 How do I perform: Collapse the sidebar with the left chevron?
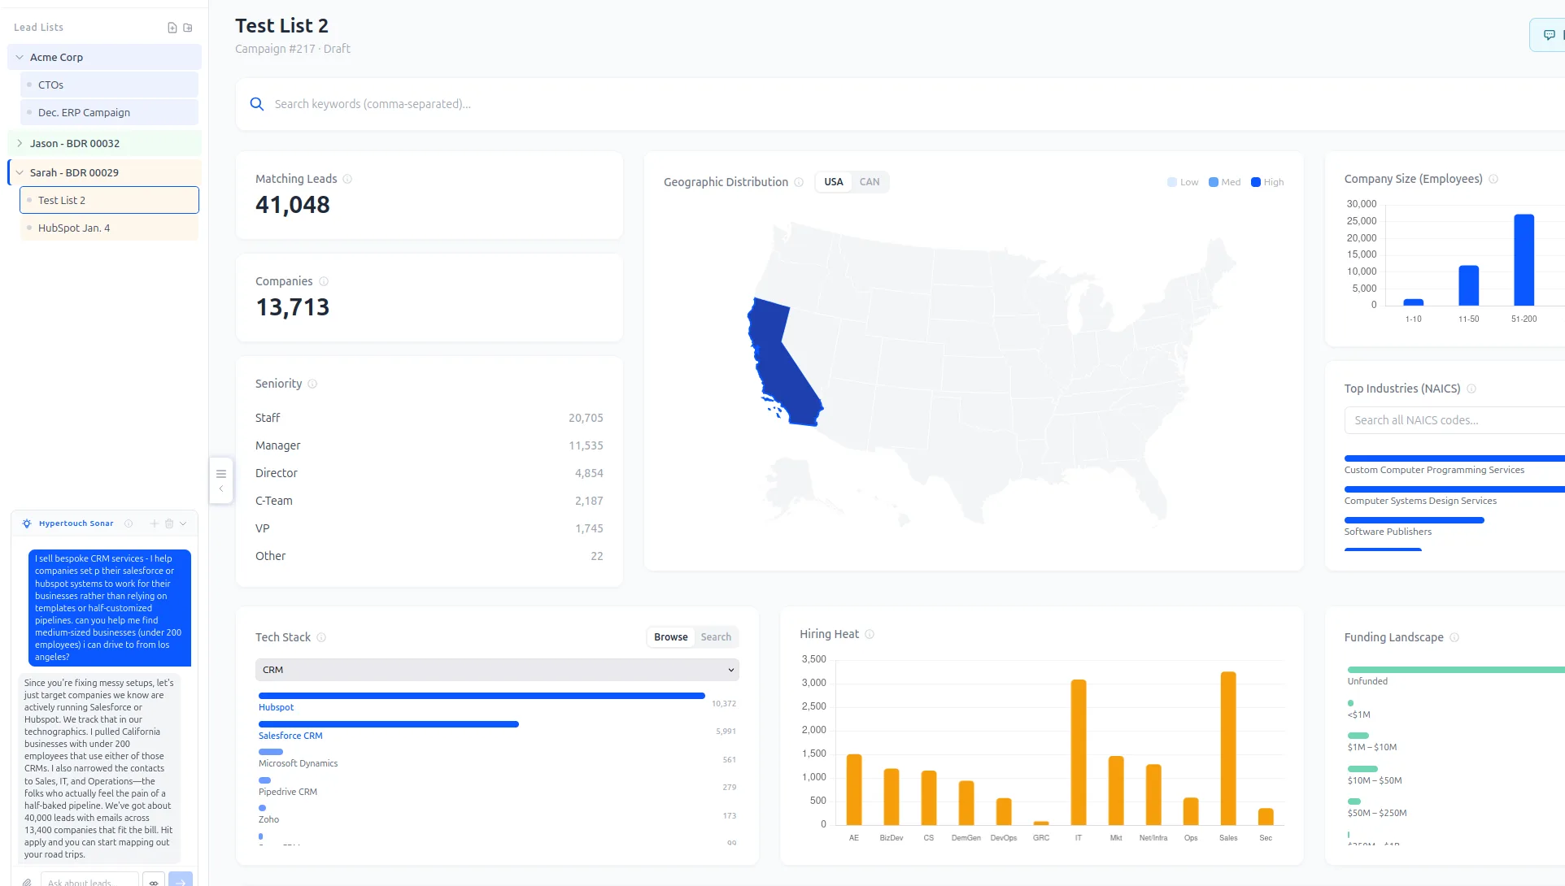pos(221,489)
